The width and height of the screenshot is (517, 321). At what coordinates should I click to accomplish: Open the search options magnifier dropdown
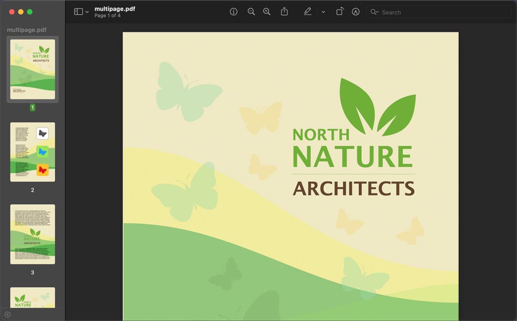(374, 12)
